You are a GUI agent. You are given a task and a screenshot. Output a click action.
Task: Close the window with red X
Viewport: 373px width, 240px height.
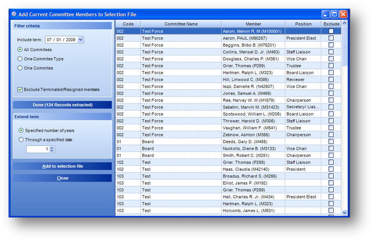tap(343, 14)
